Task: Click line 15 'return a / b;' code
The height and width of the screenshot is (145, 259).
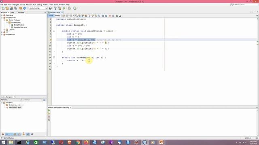Action: pyautogui.click(x=76, y=60)
